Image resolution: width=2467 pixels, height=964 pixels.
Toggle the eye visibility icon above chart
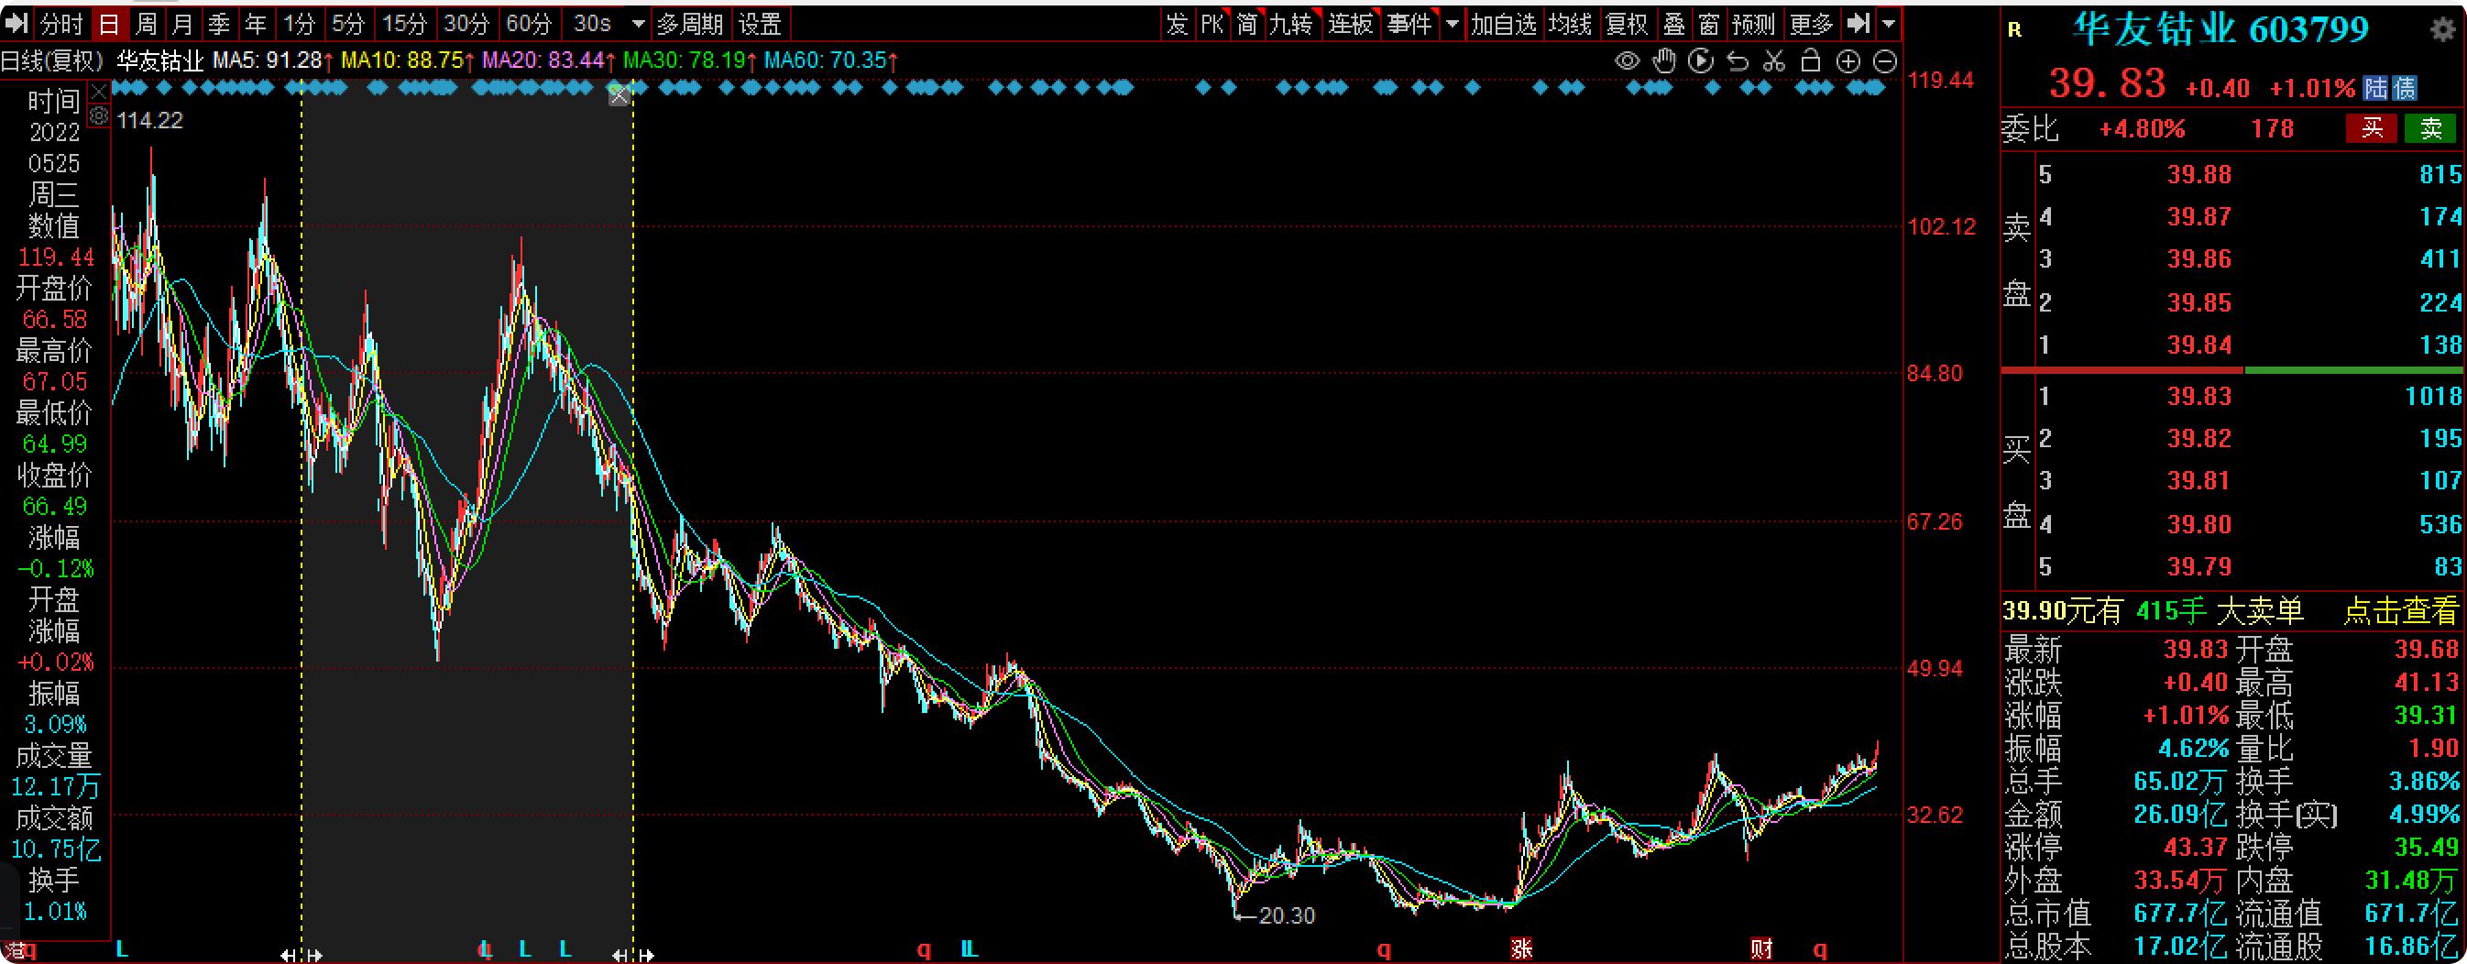(x=1626, y=62)
